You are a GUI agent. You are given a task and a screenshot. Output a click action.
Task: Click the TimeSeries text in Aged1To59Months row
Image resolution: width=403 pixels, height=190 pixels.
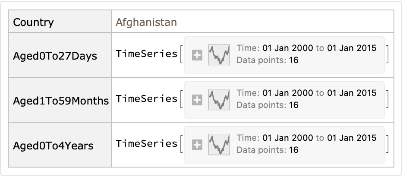[147, 99]
